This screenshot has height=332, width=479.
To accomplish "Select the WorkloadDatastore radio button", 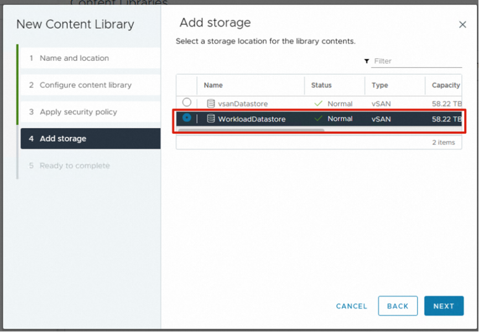I will [187, 118].
